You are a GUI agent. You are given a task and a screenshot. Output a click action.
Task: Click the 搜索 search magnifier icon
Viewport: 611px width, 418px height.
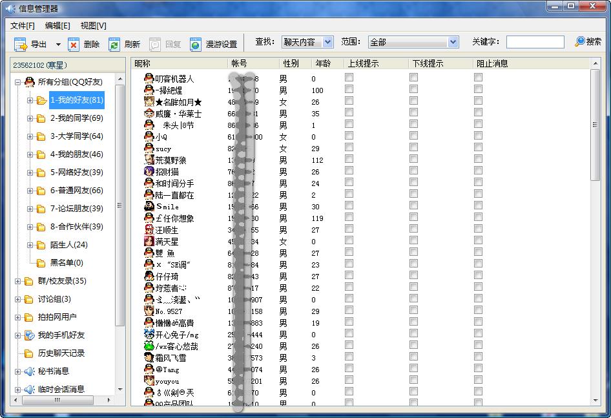click(580, 41)
